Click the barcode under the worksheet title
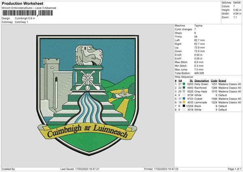The image size is (243, 172). (x=27, y=13)
